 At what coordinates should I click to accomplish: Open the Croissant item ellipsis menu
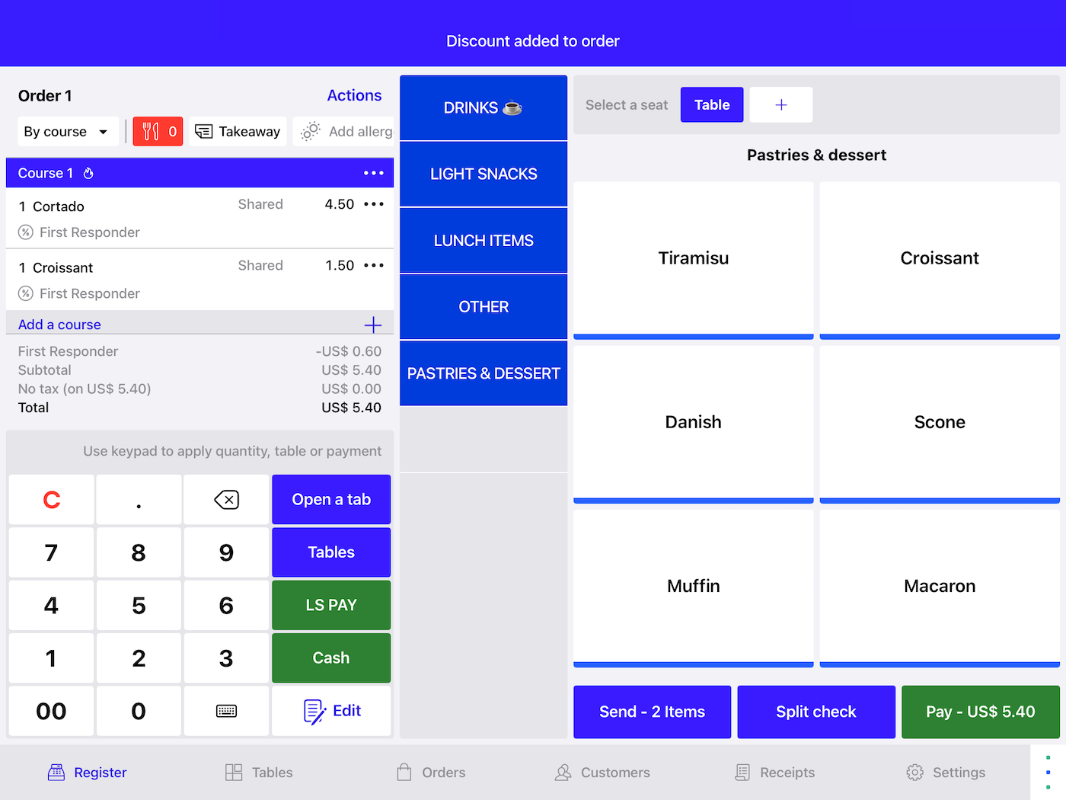point(373,265)
